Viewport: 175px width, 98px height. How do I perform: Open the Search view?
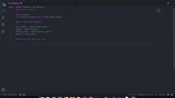(3, 11)
